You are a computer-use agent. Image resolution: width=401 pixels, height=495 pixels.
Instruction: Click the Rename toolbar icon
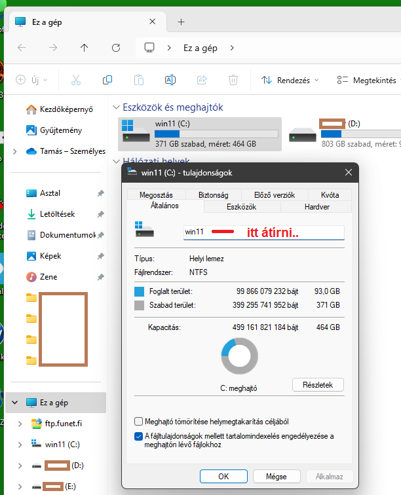point(170,80)
